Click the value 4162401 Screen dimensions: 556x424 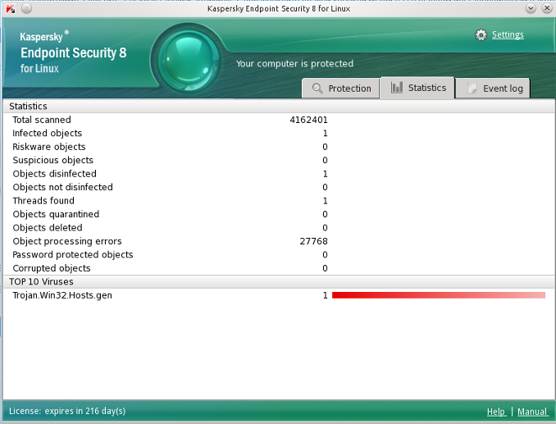[x=308, y=120]
